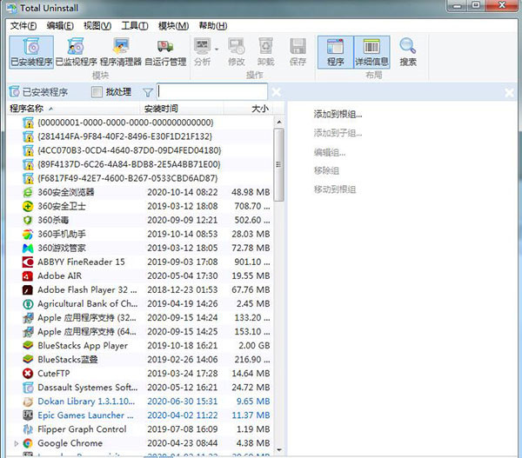522x458 pixels.
Task: Select the {00000001-0000-0000-0000-000000000000} entry
Action: click(x=125, y=123)
